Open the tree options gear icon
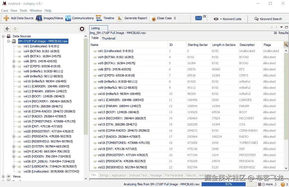The image size is (289, 187). coord(82,29)
